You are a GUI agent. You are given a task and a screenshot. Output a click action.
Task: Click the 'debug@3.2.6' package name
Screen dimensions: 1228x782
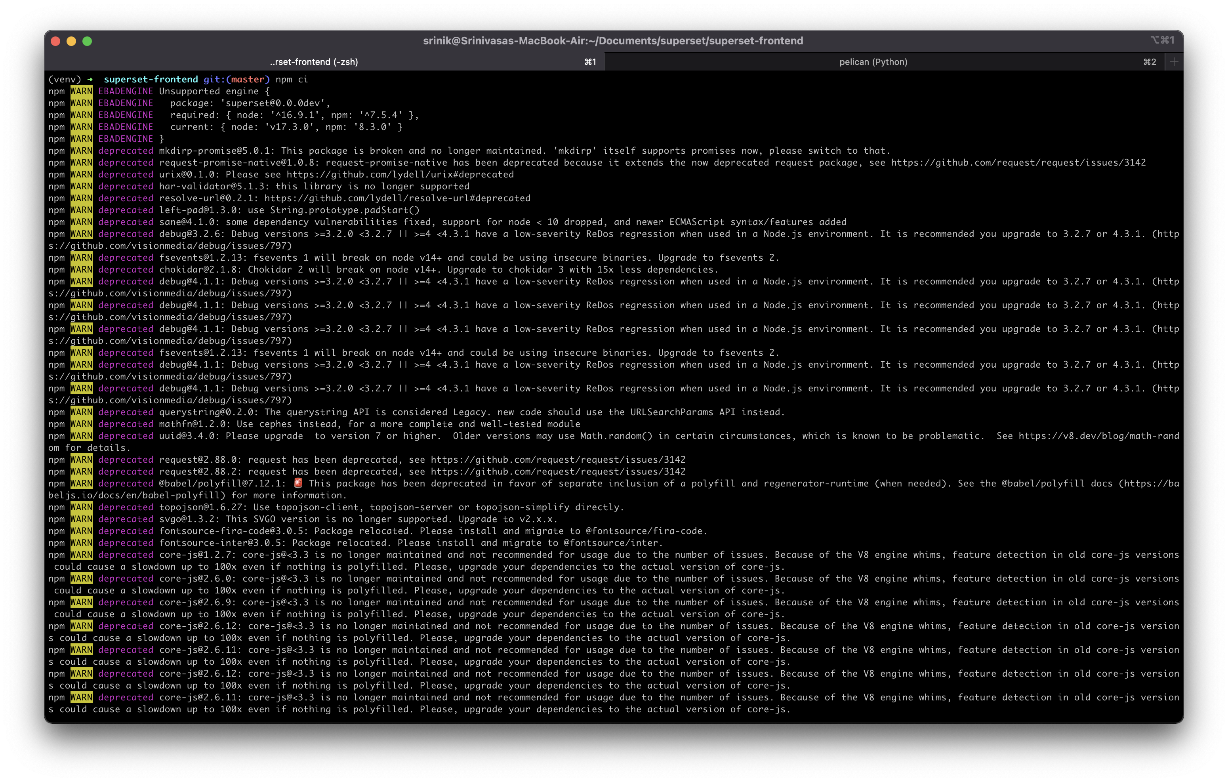click(x=192, y=234)
